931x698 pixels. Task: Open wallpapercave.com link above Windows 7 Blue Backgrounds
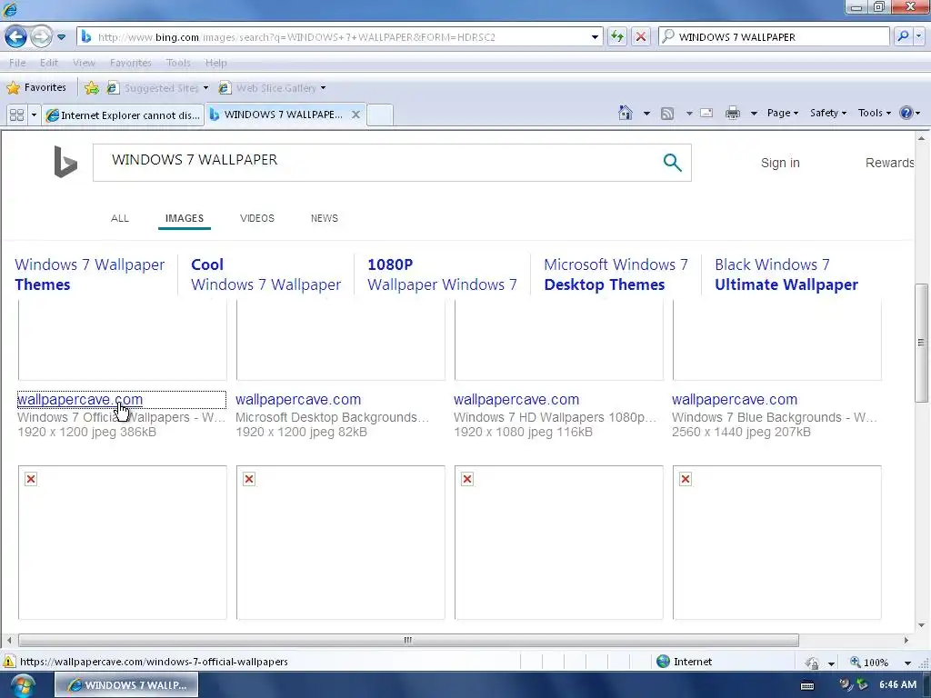coord(735,400)
